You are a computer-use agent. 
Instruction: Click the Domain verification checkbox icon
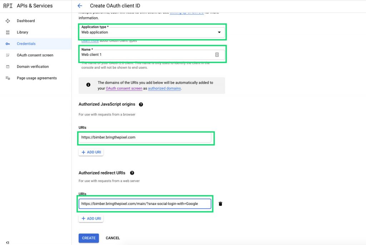(x=8, y=67)
